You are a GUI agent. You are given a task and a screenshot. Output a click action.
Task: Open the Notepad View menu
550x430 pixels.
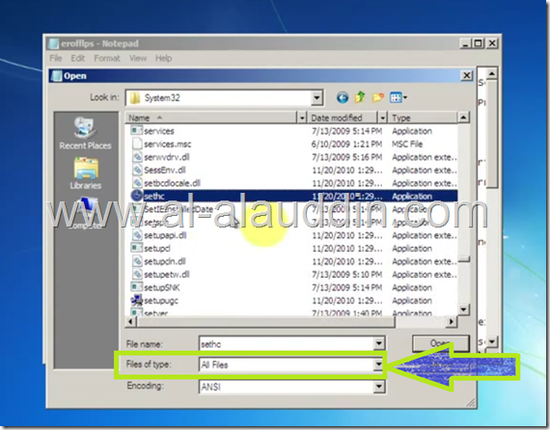coord(137,58)
